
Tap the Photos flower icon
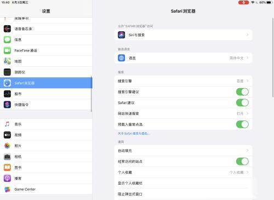[x=7, y=146]
